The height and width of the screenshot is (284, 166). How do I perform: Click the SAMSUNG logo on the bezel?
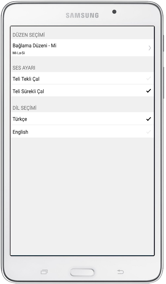coord(82,15)
